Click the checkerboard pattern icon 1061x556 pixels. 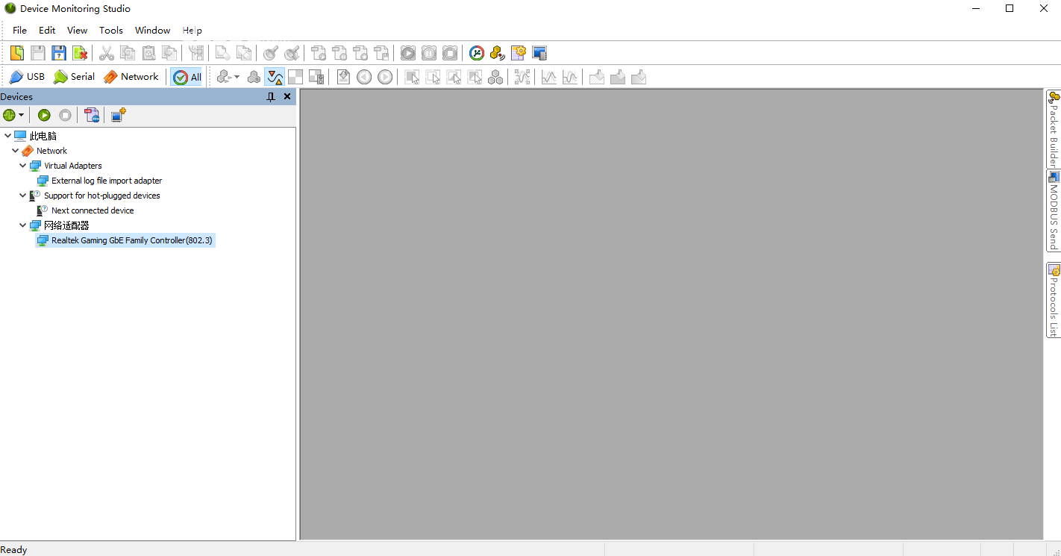tap(295, 77)
